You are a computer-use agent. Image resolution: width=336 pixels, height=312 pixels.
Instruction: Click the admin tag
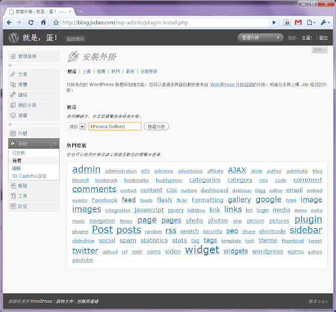coord(86,169)
